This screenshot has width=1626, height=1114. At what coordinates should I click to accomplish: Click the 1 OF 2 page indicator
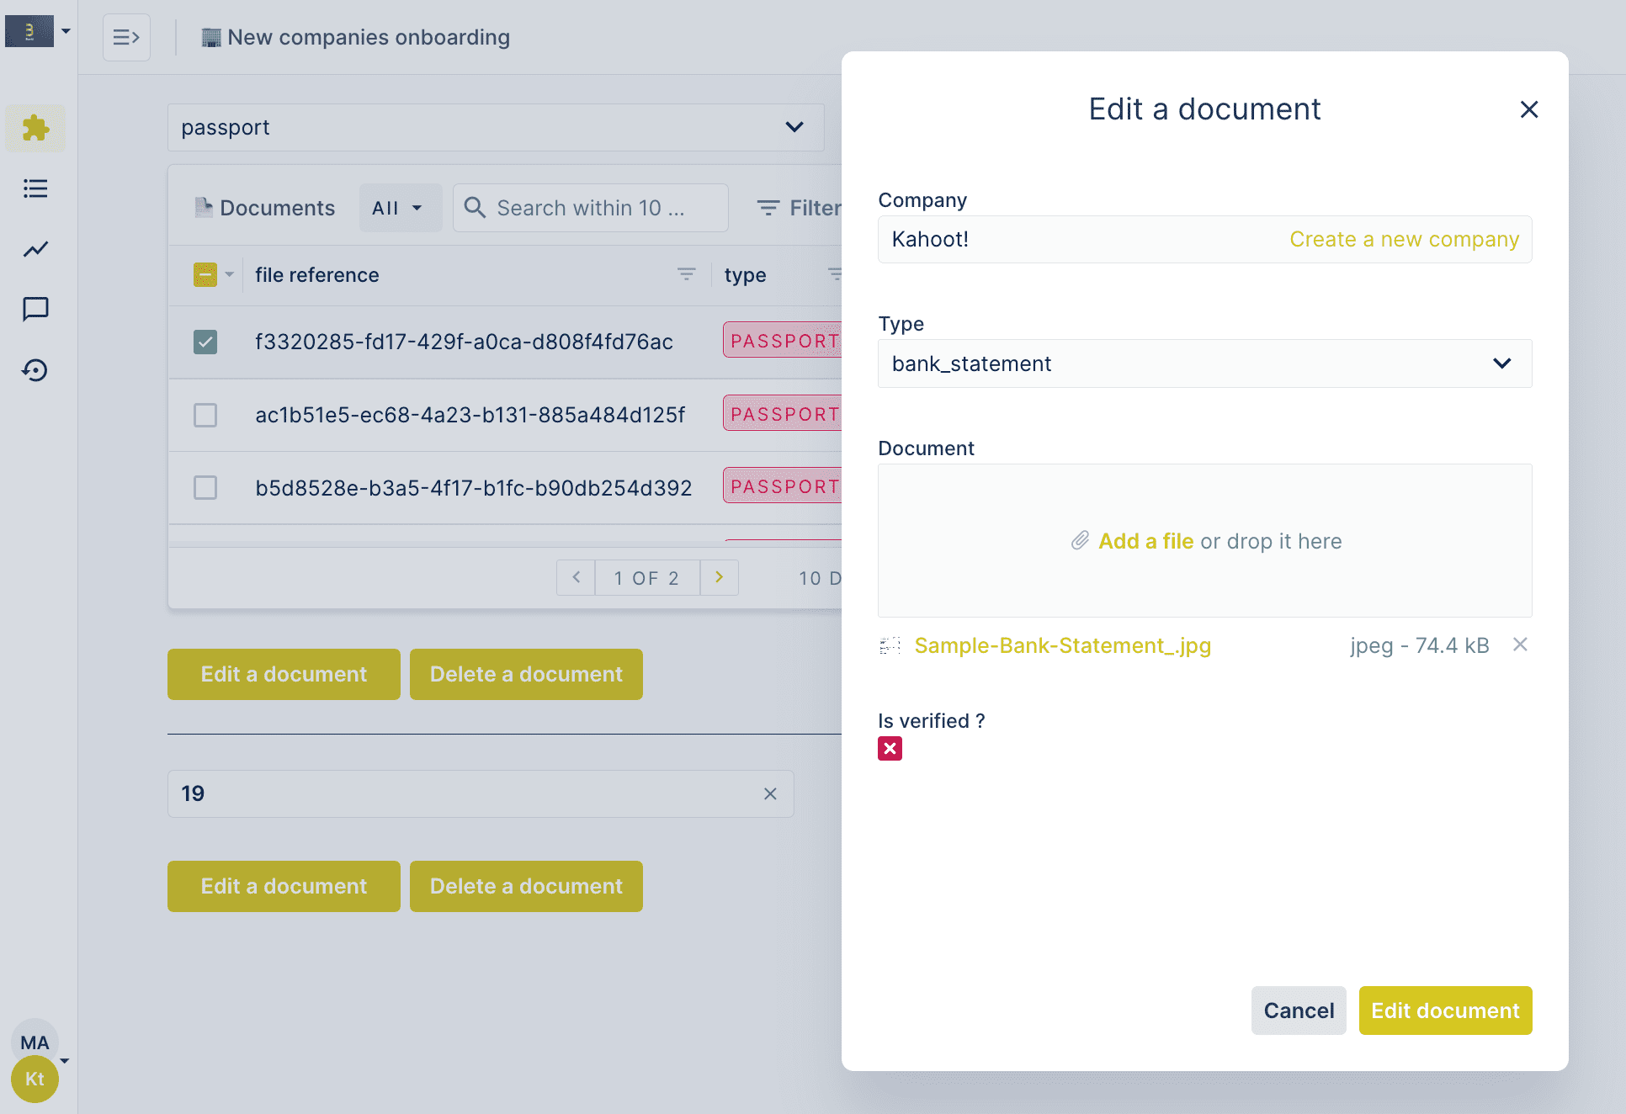[x=646, y=578]
